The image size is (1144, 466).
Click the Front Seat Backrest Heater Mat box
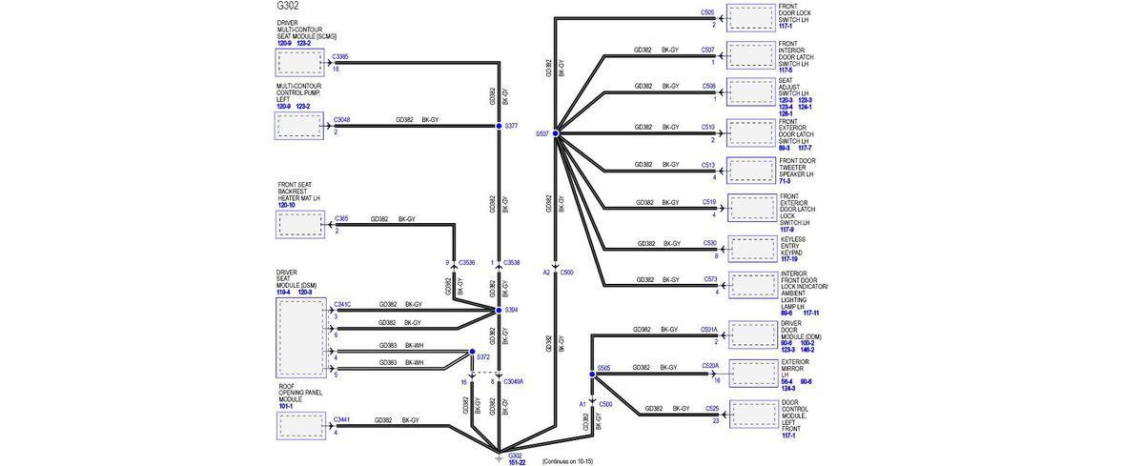(x=301, y=224)
